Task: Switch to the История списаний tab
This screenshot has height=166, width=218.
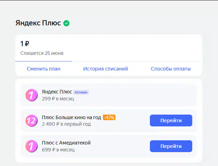Action: pyautogui.click(x=106, y=69)
